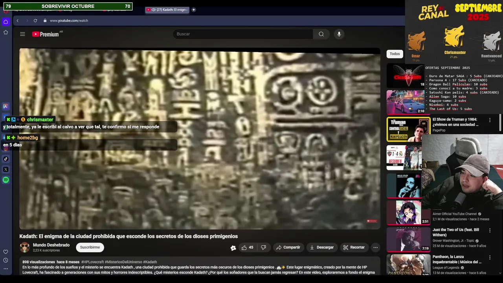Image resolution: width=503 pixels, height=283 pixels.
Task: Open the red car thumbnail with 2:10
Action: 405,102
